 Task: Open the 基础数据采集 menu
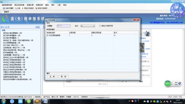[x=7, y=5]
